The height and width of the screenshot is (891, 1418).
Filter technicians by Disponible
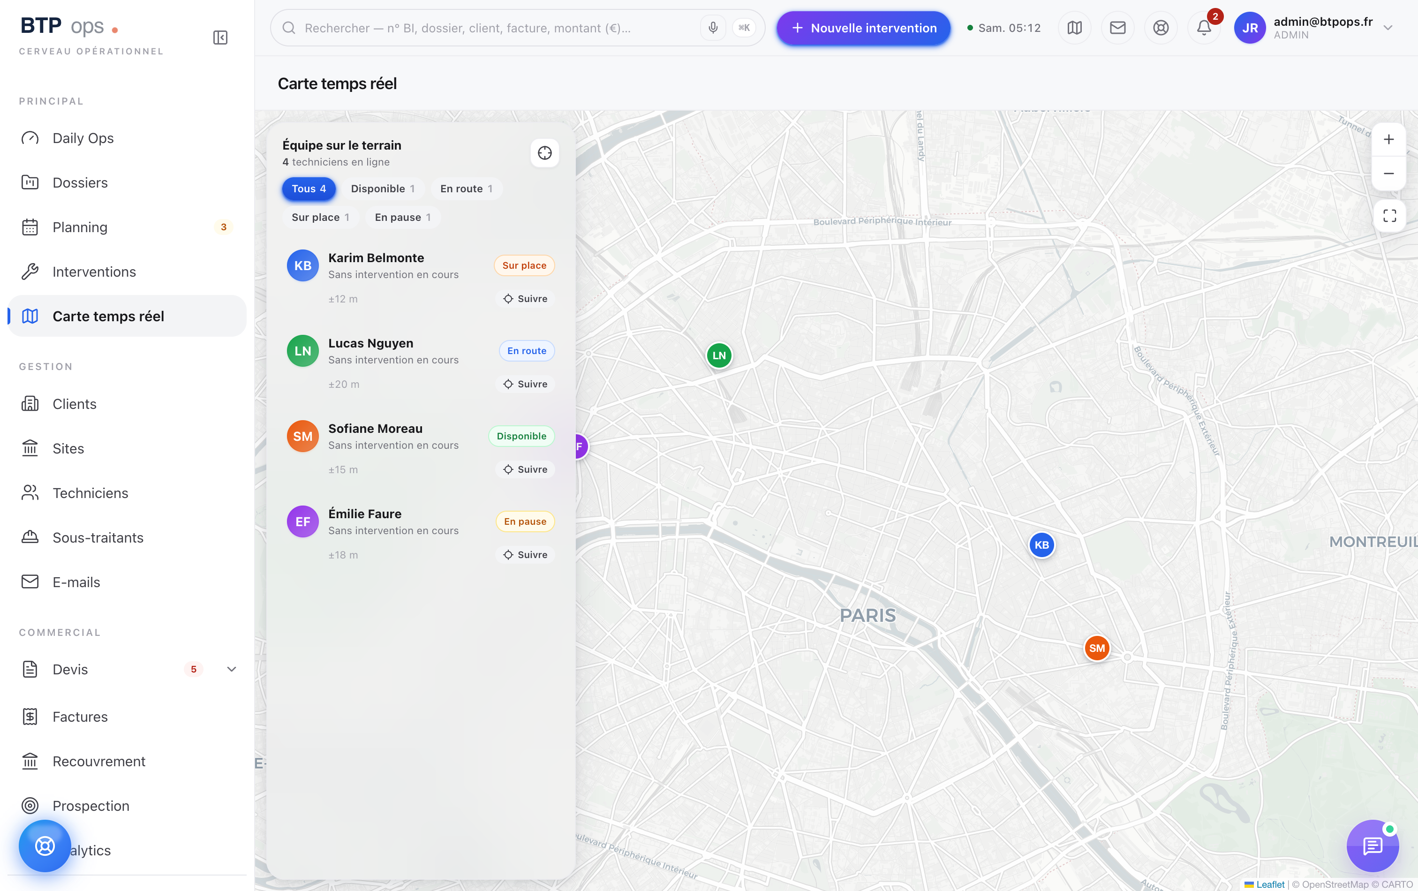(x=383, y=189)
